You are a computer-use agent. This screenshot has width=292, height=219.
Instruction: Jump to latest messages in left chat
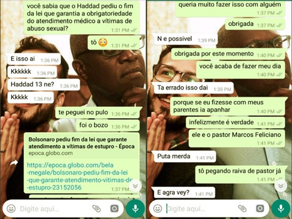[135, 186]
